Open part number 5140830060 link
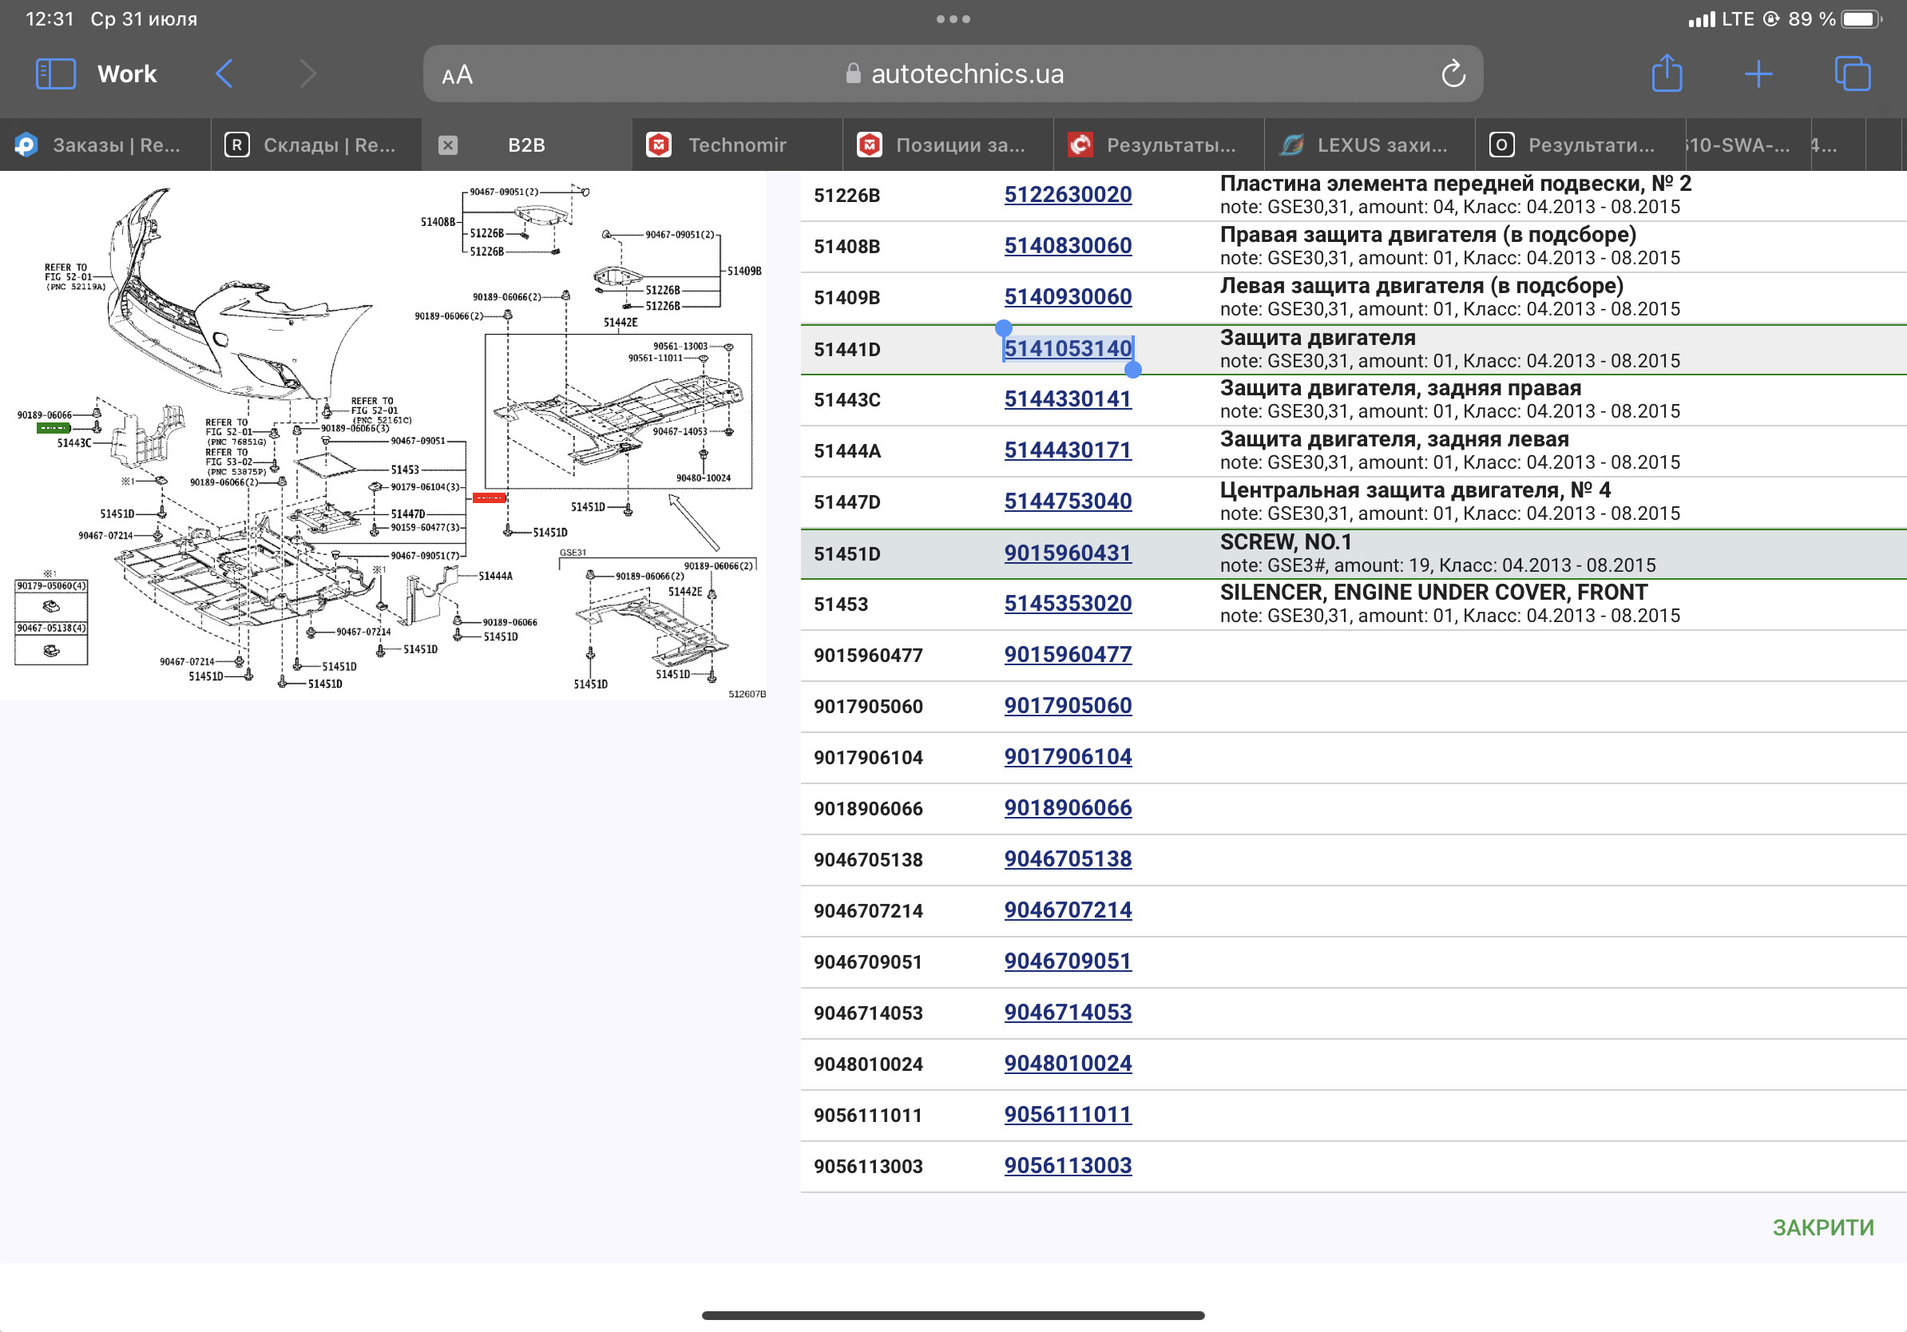Viewport: 1907px width, 1332px height. pos(1067,246)
